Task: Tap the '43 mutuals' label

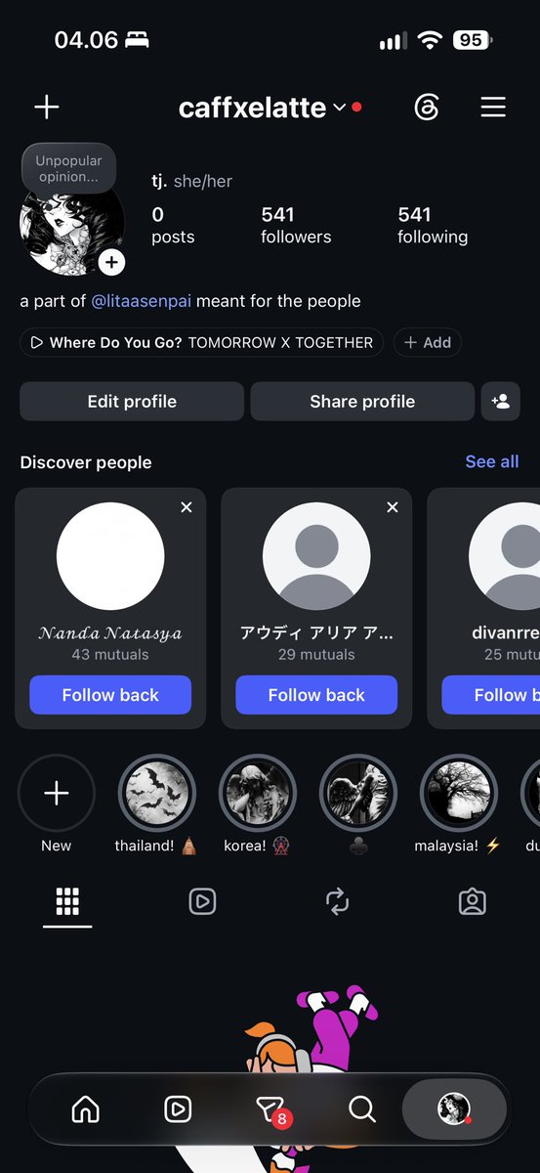Action: click(110, 655)
